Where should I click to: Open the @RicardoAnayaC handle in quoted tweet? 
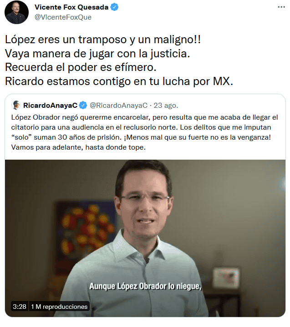pyautogui.click(x=118, y=106)
